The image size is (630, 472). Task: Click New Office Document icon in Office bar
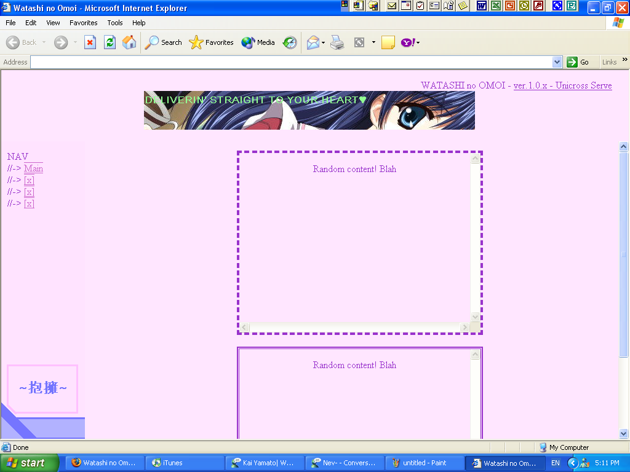pos(359,6)
